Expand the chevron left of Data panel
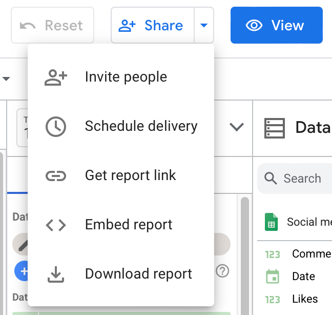Screen dimensions: 332x315 (x=236, y=127)
